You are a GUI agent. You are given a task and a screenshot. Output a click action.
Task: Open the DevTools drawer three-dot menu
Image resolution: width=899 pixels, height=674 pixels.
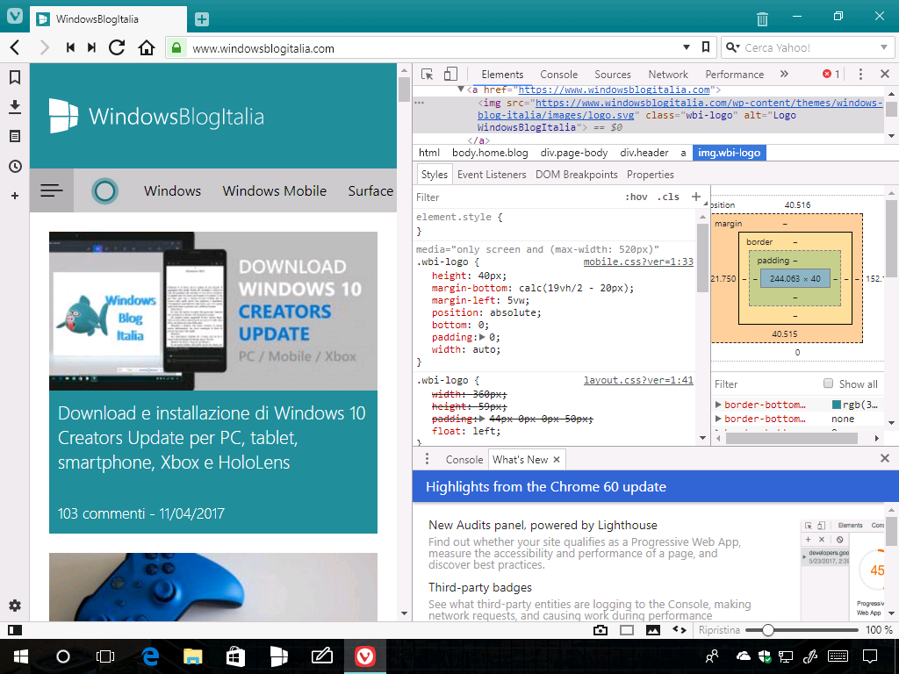[428, 459]
